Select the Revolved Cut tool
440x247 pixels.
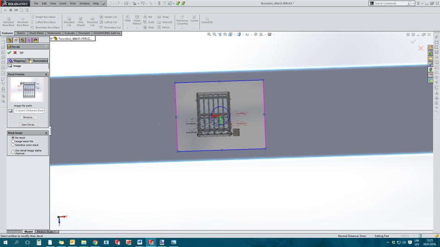(x=92, y=21)
